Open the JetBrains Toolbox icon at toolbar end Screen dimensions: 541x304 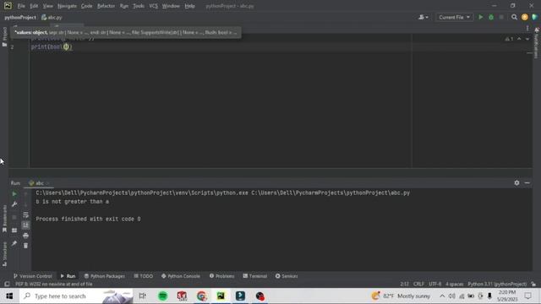pyautogui.click(x=535, y=17)
